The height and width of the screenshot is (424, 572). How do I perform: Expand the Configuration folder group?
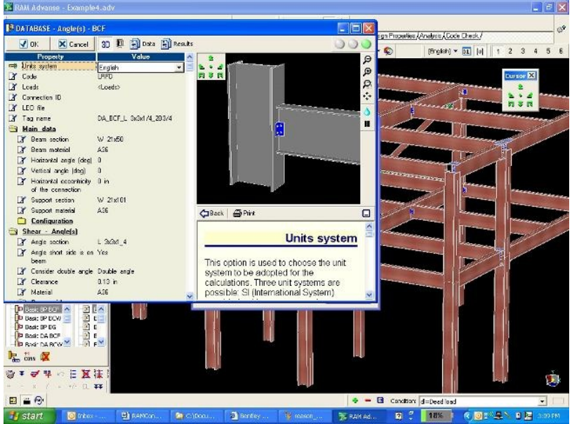click(x=22, y=221)
